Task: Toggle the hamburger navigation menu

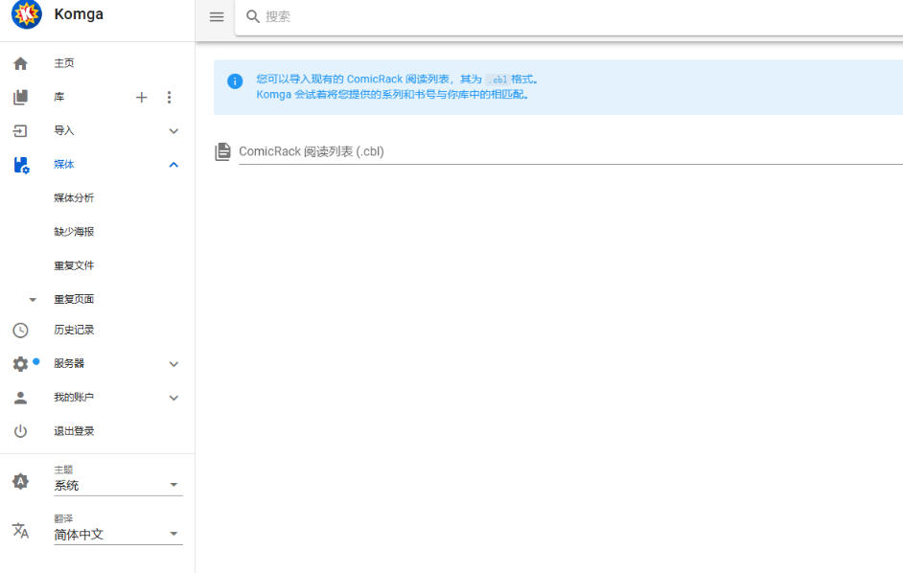Action: point(217,16)
